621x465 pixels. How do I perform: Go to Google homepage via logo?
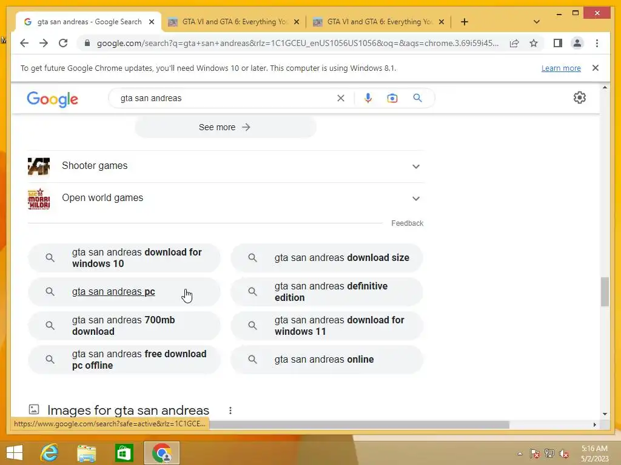[52, 99]
